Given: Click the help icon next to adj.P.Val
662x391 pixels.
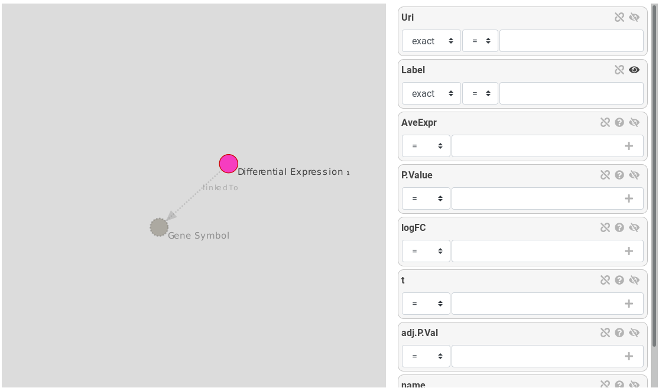Looking at the screenshot, I should 619,333.
